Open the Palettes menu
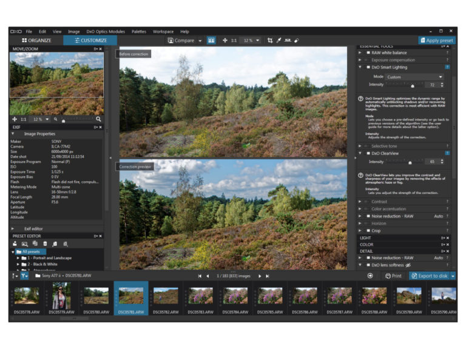Image resolution: width=466 pixels, height=349 pixels. click(139, 32)
